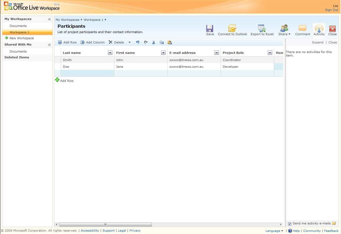The height and width of the screenshot is (234, 341).
Task: Click the Cut icon
Action: pyautogui.click(x=154, y=42)
